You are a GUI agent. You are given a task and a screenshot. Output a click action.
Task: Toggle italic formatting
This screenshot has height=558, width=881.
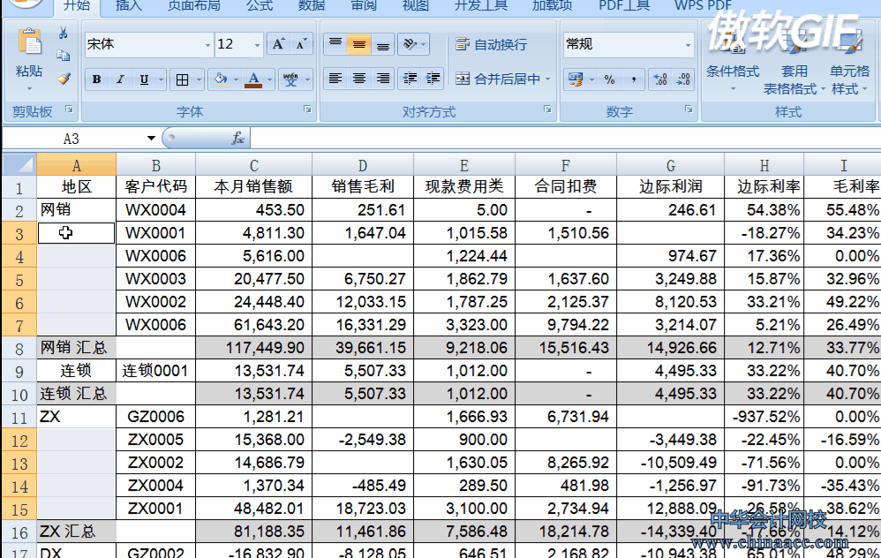click(119, 79)
